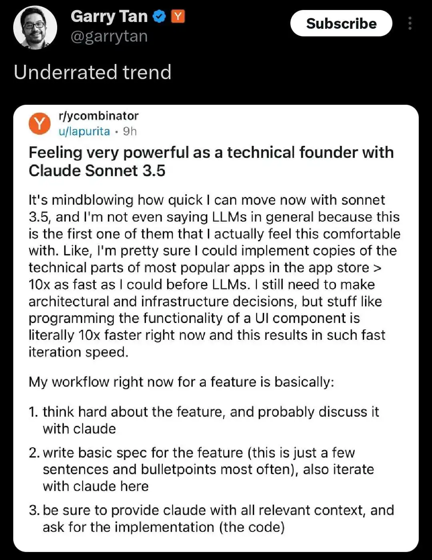Select the 'Underrated trend' tweet text
The width and height of the screenshot is (432, 560).
tap(92, 72)
